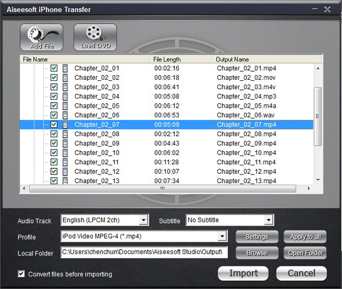Screen dimensions: 342x289
Task: Click the film strip icon for Chapter_02_07
Action: click(x=65, y=124)
